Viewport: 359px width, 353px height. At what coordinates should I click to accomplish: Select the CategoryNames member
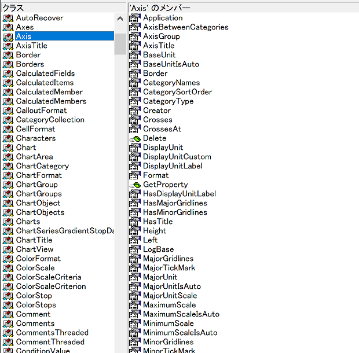click(171, 83)
